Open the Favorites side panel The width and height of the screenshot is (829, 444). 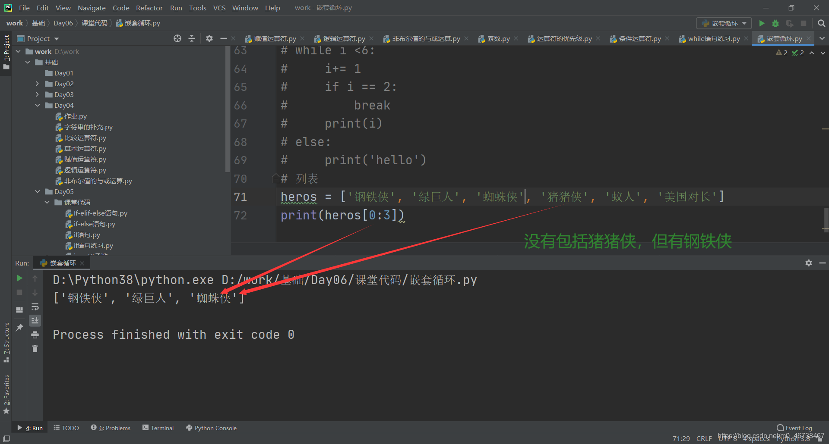(x=6, y=394)
